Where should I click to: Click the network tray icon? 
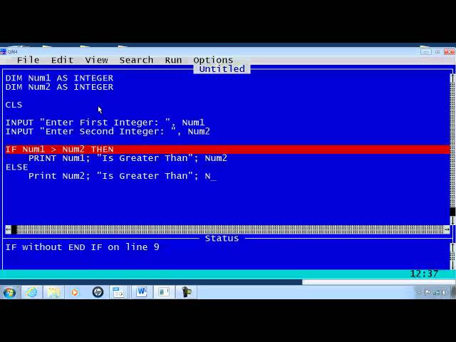[x=436, y=293]
